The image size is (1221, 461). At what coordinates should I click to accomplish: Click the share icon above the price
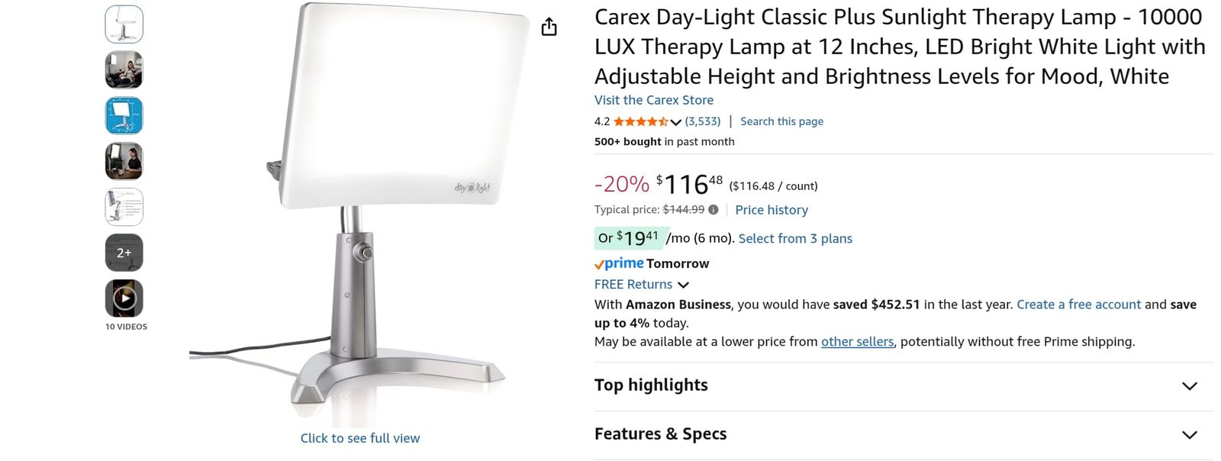click(549, 25)
